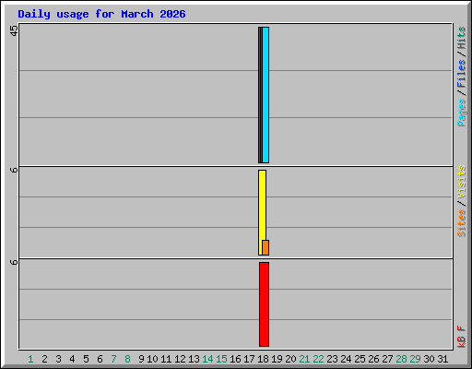Viewport: 472px width, 369px height.
Task: Click the 'Hits' legend label
Action: click(x=461, y=38)
